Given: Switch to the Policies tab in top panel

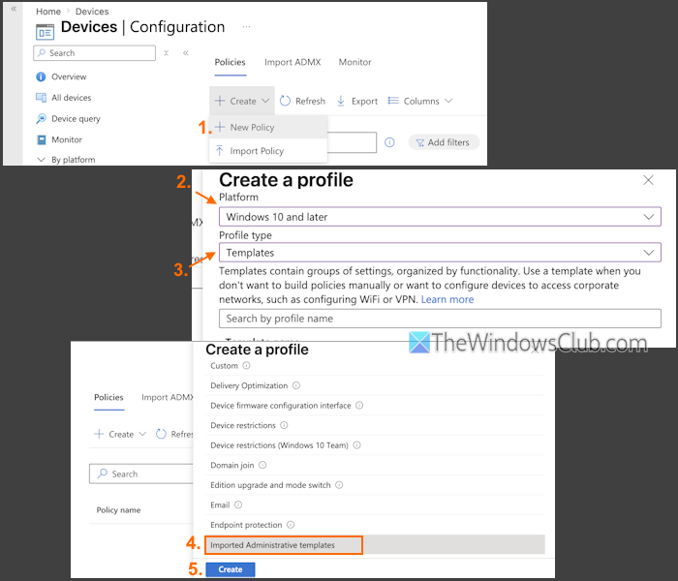Looking at the screenshot, I should pos(231,62).
